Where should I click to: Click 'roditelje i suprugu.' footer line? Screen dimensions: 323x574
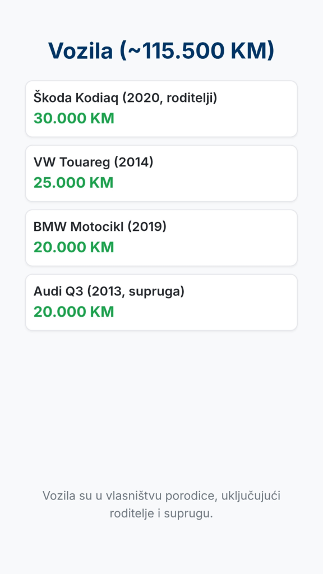coord(161,513)
